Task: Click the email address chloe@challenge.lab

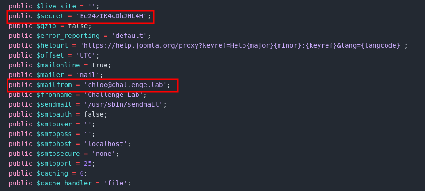Action: click(x=125, y=85)
